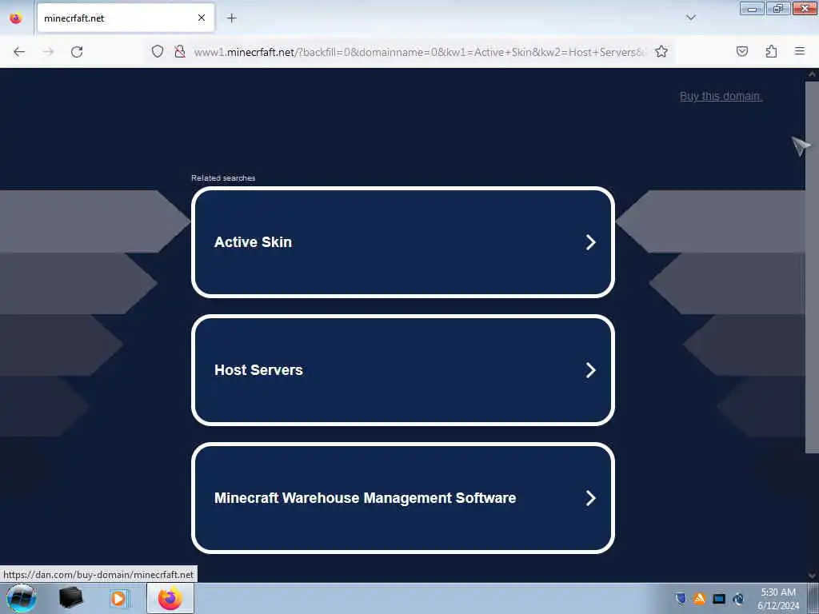Click the blue shield tray icon
819x614 pixels.
click(x=680, y=598)
